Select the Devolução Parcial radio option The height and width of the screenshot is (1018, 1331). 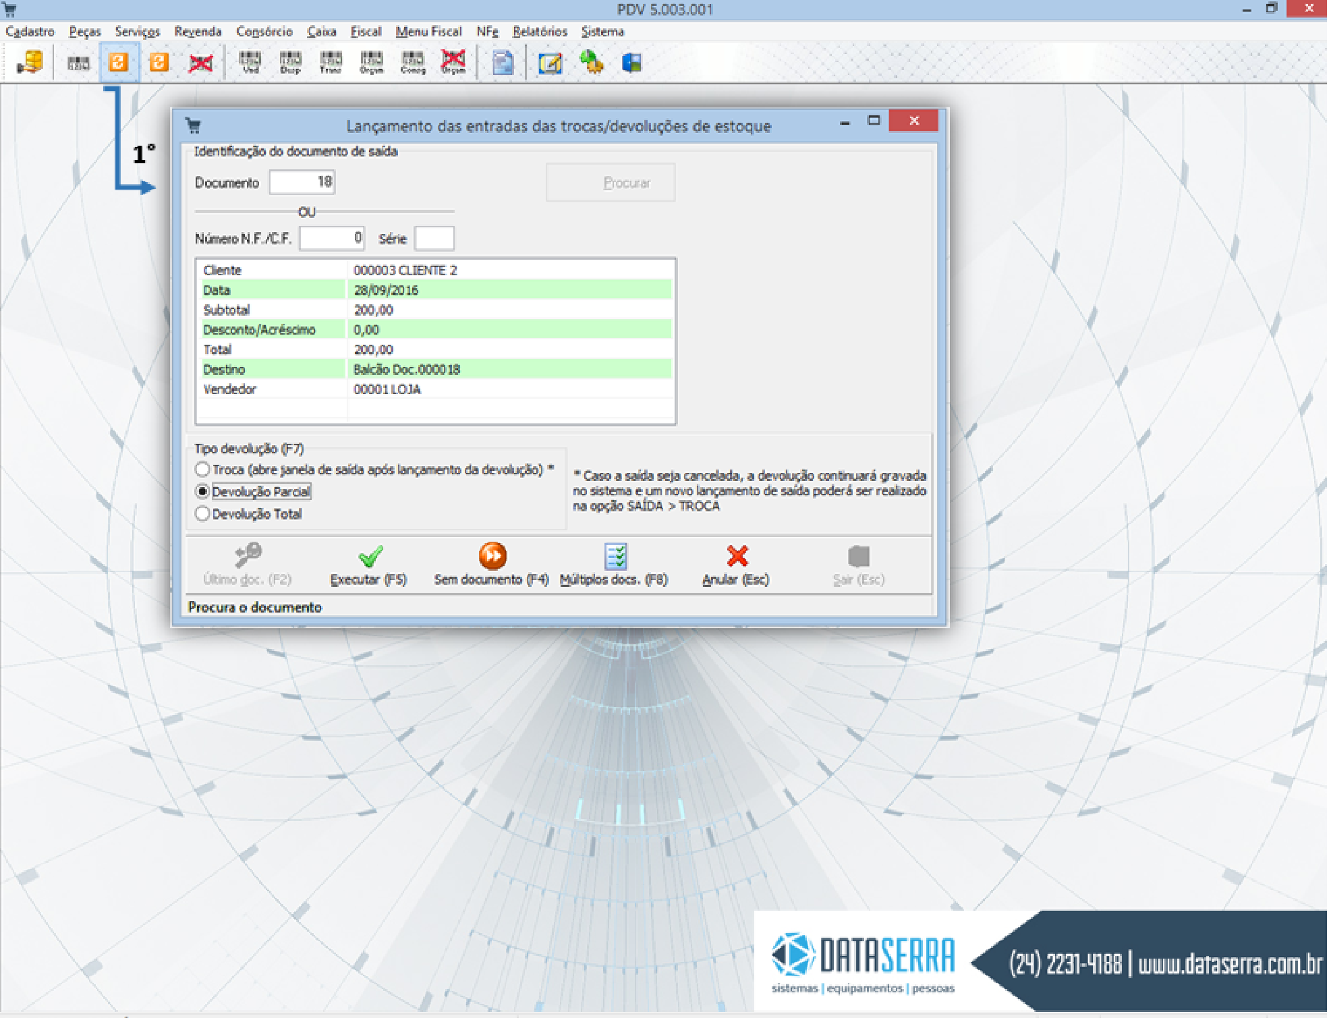coord(202,492)
